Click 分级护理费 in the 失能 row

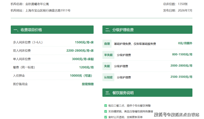[x=121, y=66]
